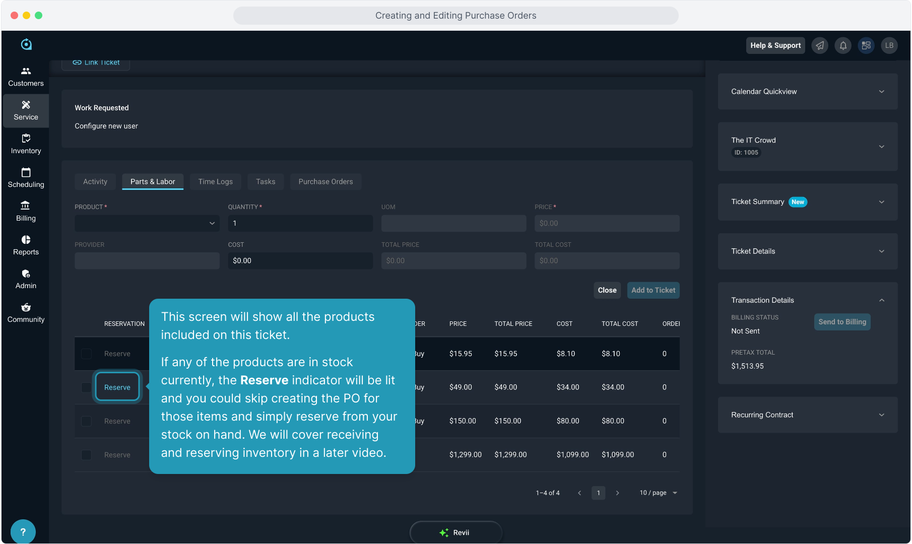Open the blue help question-mark bubble

(23, 531)
